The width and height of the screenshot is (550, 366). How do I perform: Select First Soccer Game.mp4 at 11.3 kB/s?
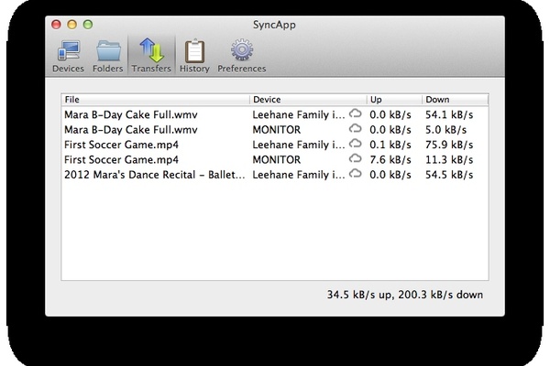121,160
